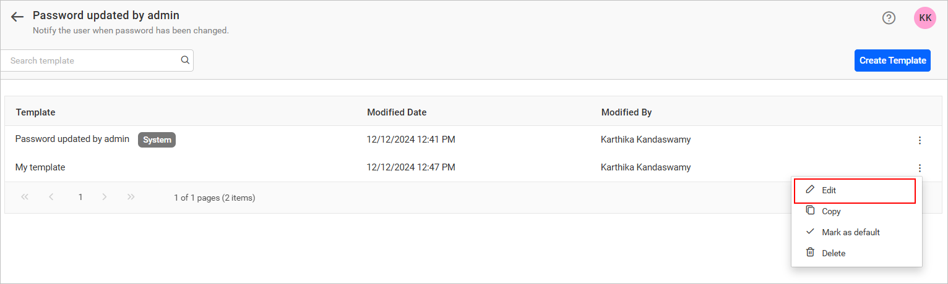
Task: Open three-dot menu for system template row
Action: (x=920, y=140)
